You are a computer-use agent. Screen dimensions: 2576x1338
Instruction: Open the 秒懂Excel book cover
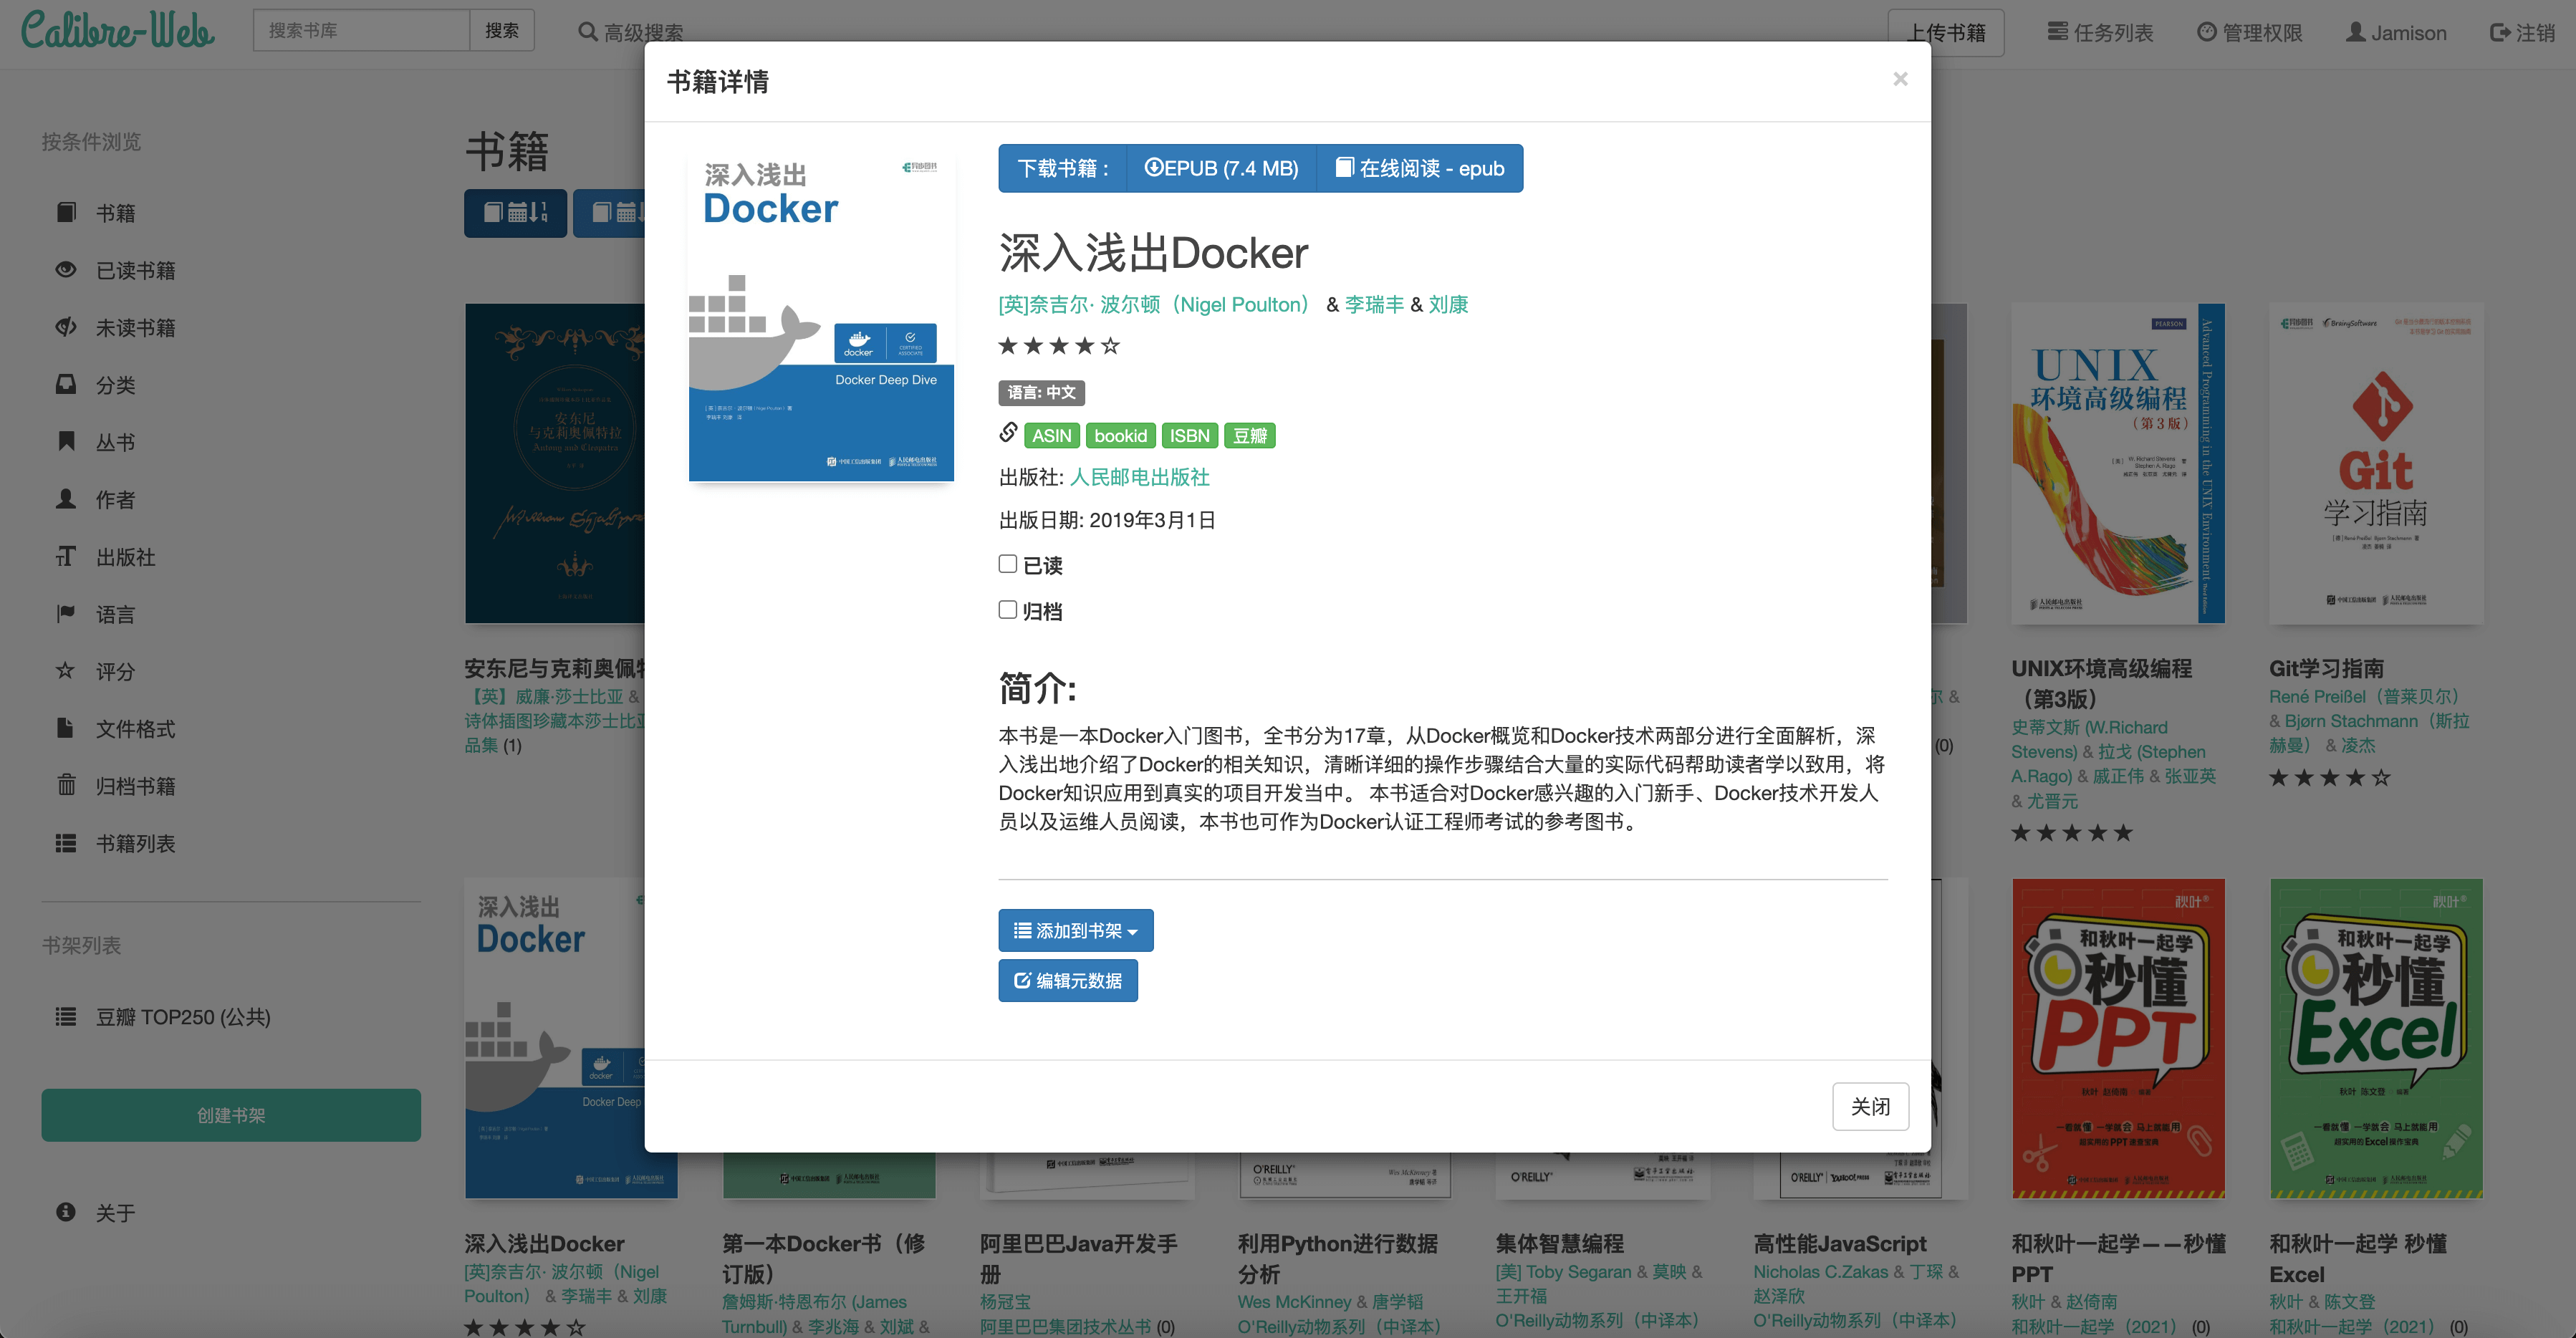[2376, 1038]
